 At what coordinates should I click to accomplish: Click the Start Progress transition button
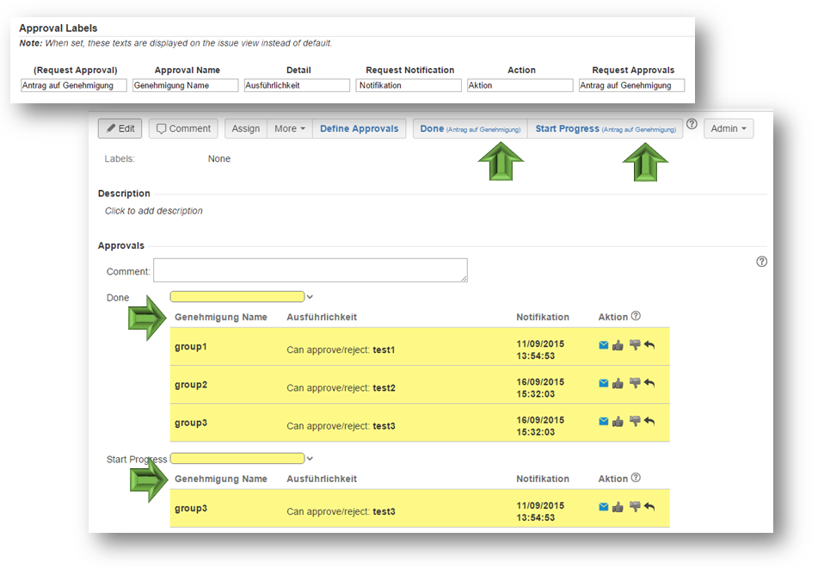tap(606, 129)
